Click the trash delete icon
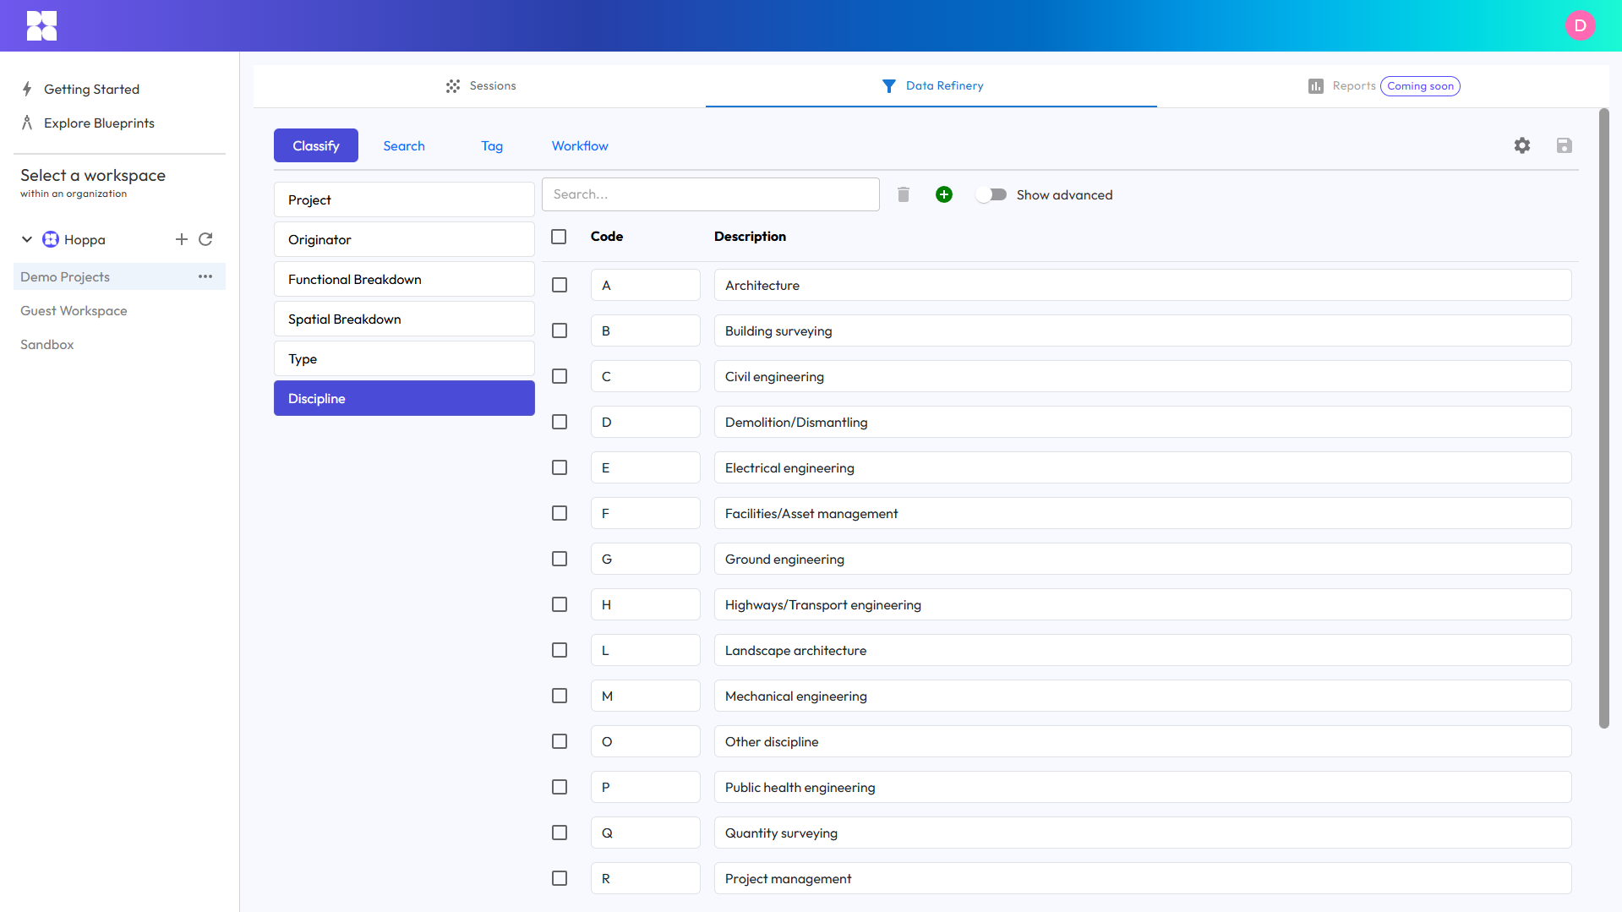Viewport: 1622px width, 912px height. point(904,194)
